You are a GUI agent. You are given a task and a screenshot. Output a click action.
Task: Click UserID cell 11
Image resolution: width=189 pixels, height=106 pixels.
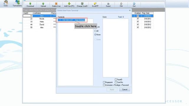[28, 16]
